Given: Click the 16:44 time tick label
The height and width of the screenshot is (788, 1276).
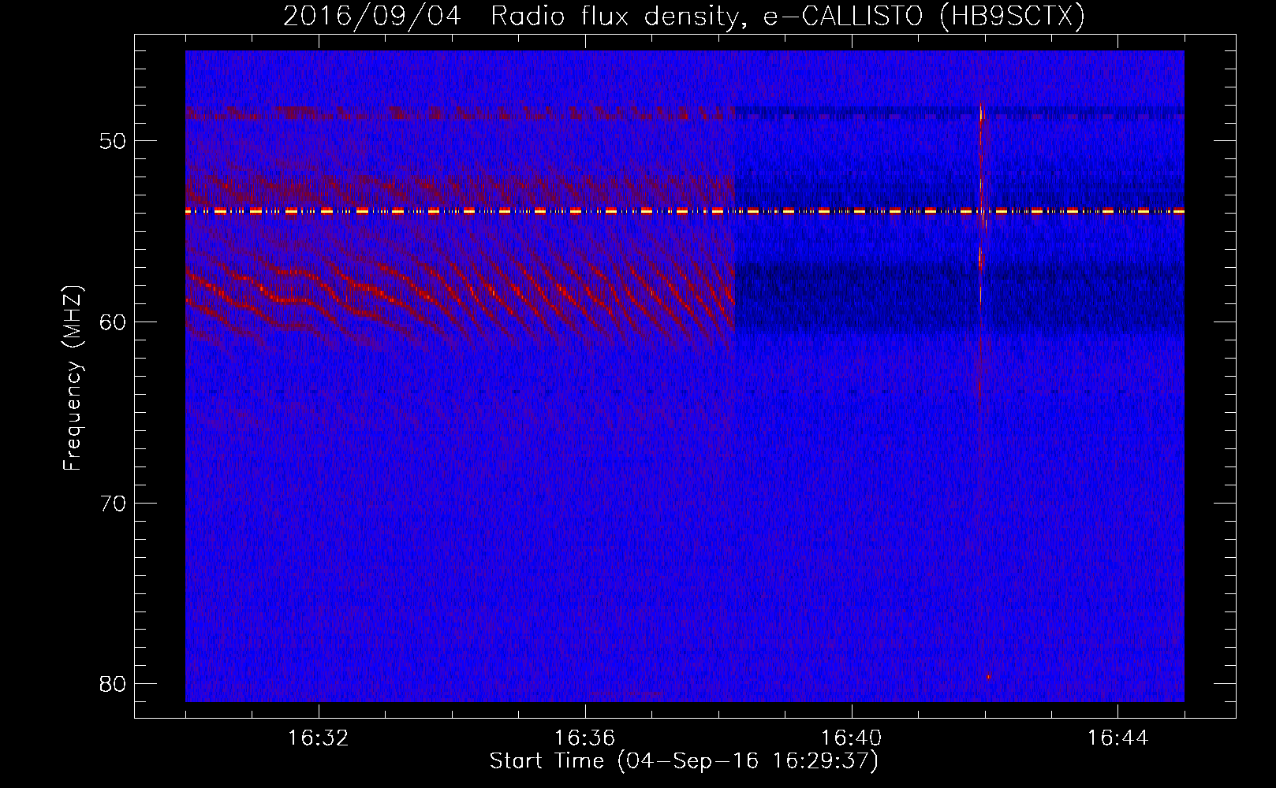Looking at the screenshot, I should tap(1117, 738).
